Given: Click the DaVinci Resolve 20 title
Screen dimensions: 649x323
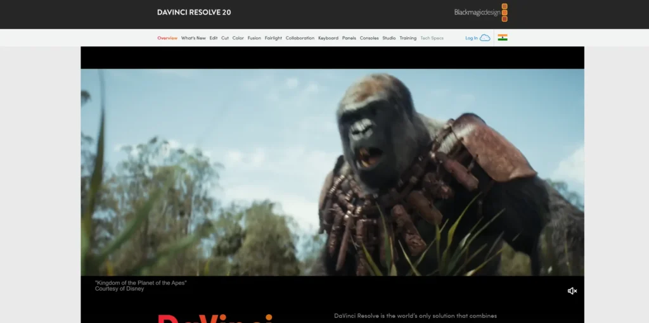Looking at the screenshot, I should pos(194,13).
